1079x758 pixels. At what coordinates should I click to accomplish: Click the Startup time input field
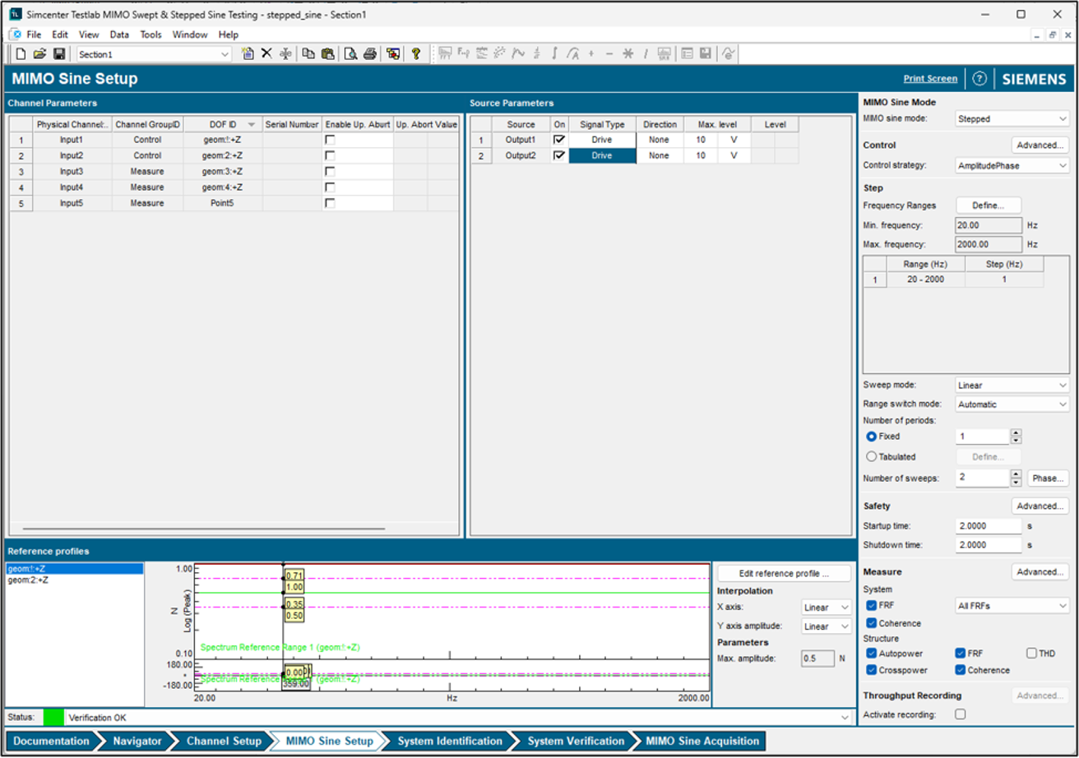[x=989, y=525]
